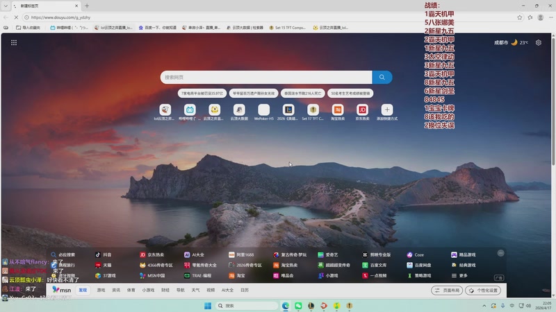Viewport: 556px width, 312px height.
Task: Open the apps grid launcher icon
Action: (x=14, y=42)
